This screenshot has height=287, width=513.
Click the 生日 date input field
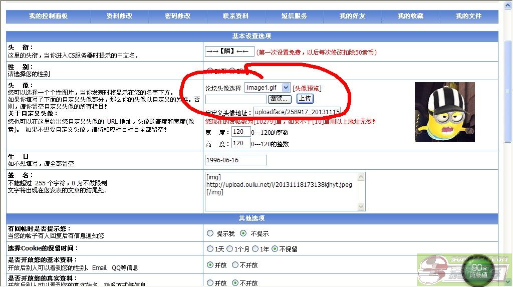tap(236, 160)
